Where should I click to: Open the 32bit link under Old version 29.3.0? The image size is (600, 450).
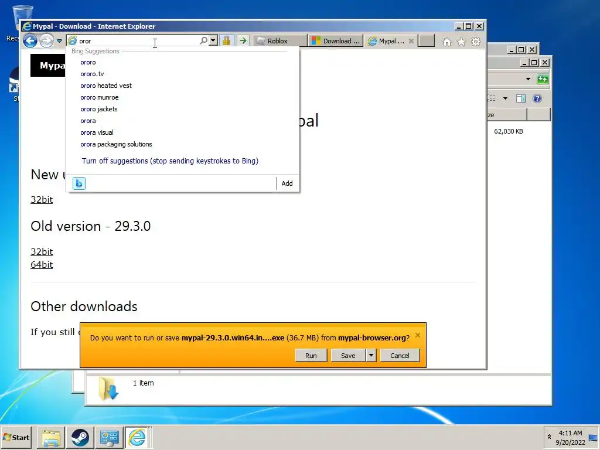[42, 252]
